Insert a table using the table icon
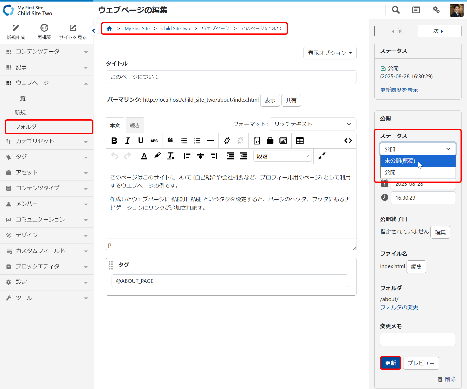Viewport: 467px width, 389px height. [x=300, y=141]
